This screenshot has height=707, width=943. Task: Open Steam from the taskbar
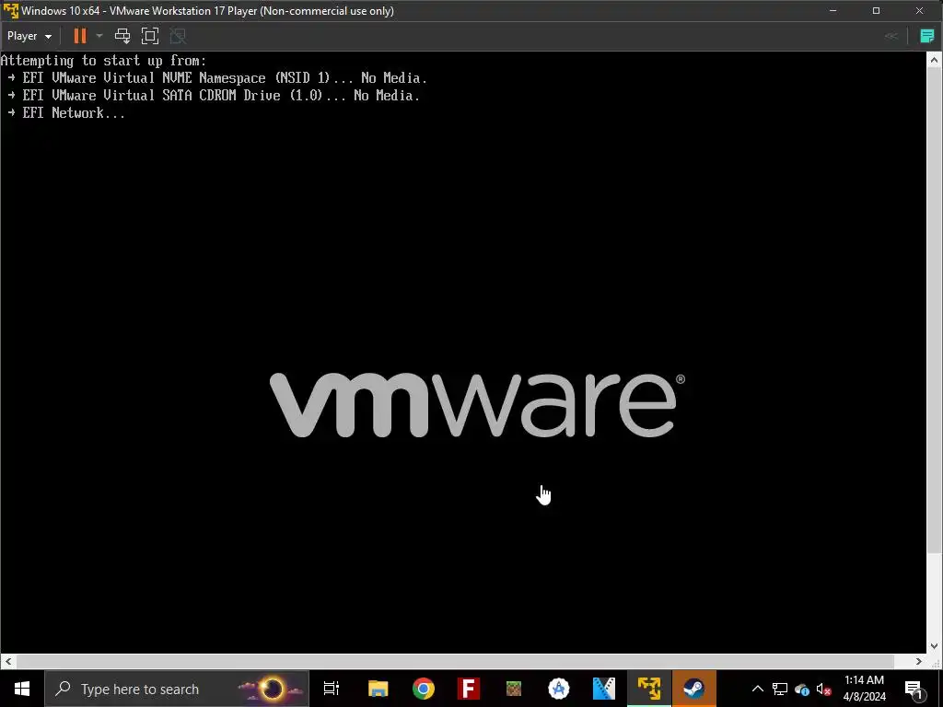click(694, 689)
